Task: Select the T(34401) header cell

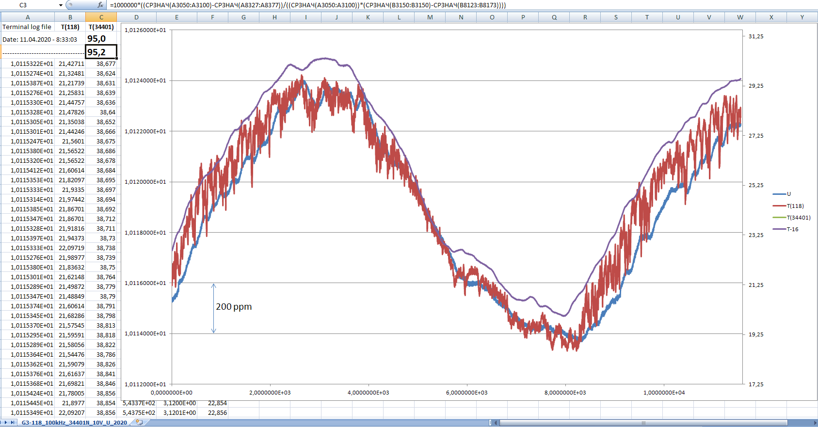Action: tap(101, 27)
